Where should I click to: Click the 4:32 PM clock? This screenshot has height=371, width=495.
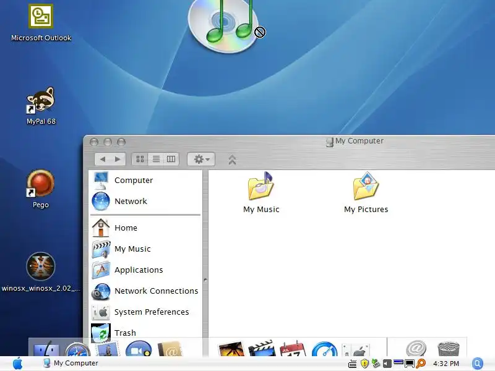tap(445, 364)
